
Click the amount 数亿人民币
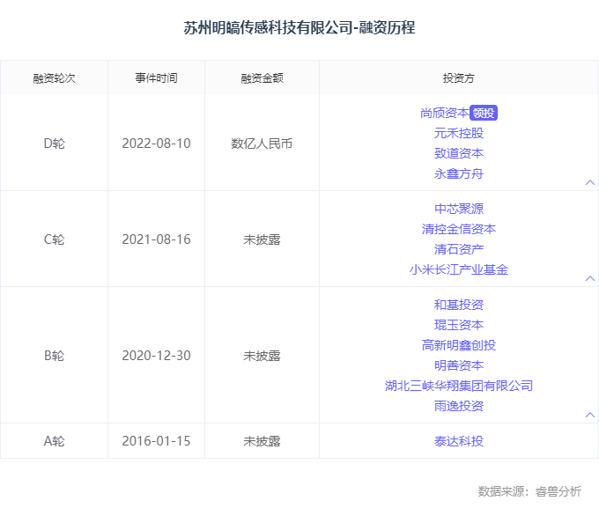tap(263, 144)
